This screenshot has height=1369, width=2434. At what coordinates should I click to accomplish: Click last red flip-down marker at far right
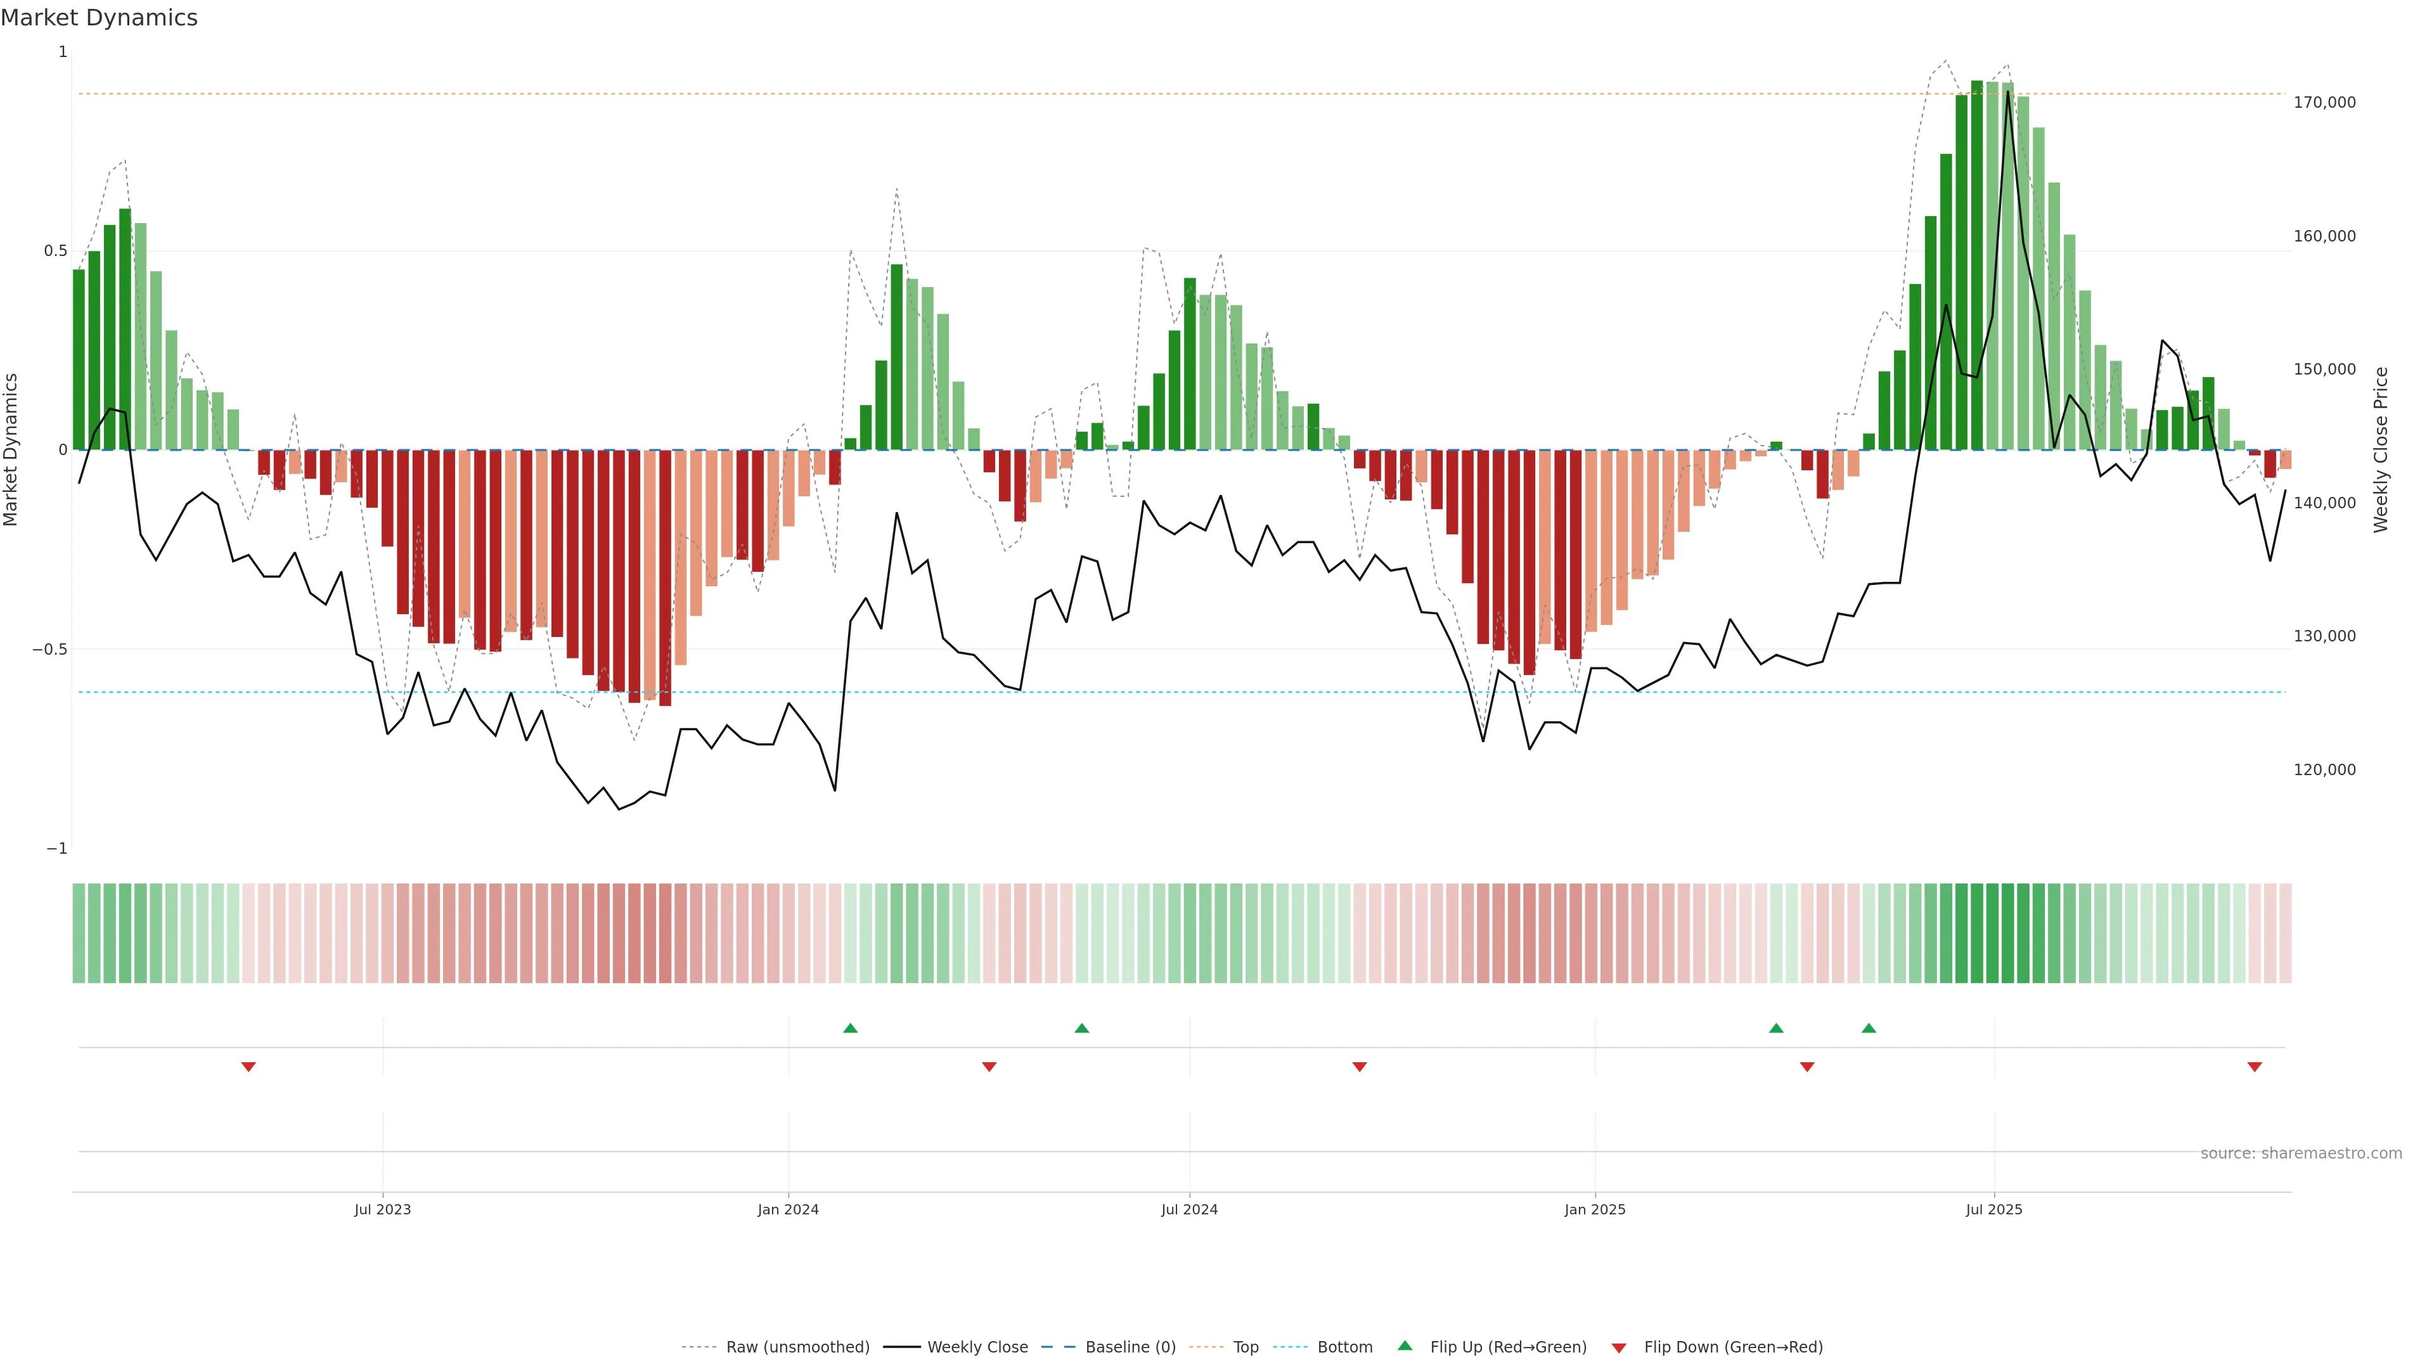[x=2255, y=1067]
